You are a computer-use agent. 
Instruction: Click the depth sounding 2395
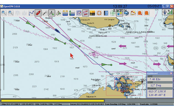pyautogui.click(x=16, y=75)
